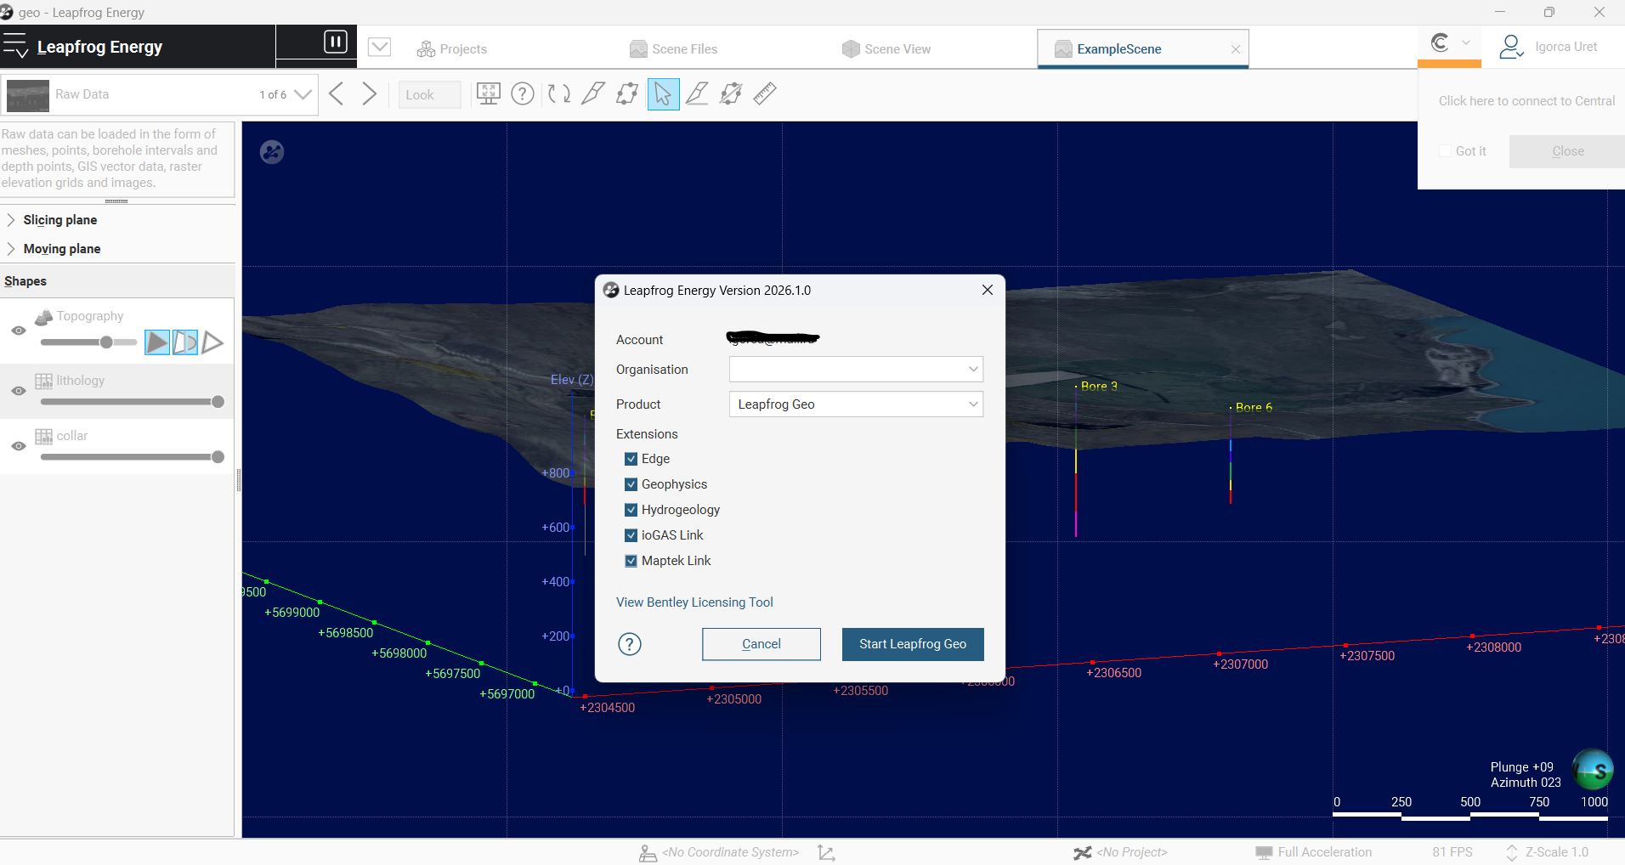1625x865 pixels.
Task: Click the crossed-out plane tool icon
Action: [731, 93]
